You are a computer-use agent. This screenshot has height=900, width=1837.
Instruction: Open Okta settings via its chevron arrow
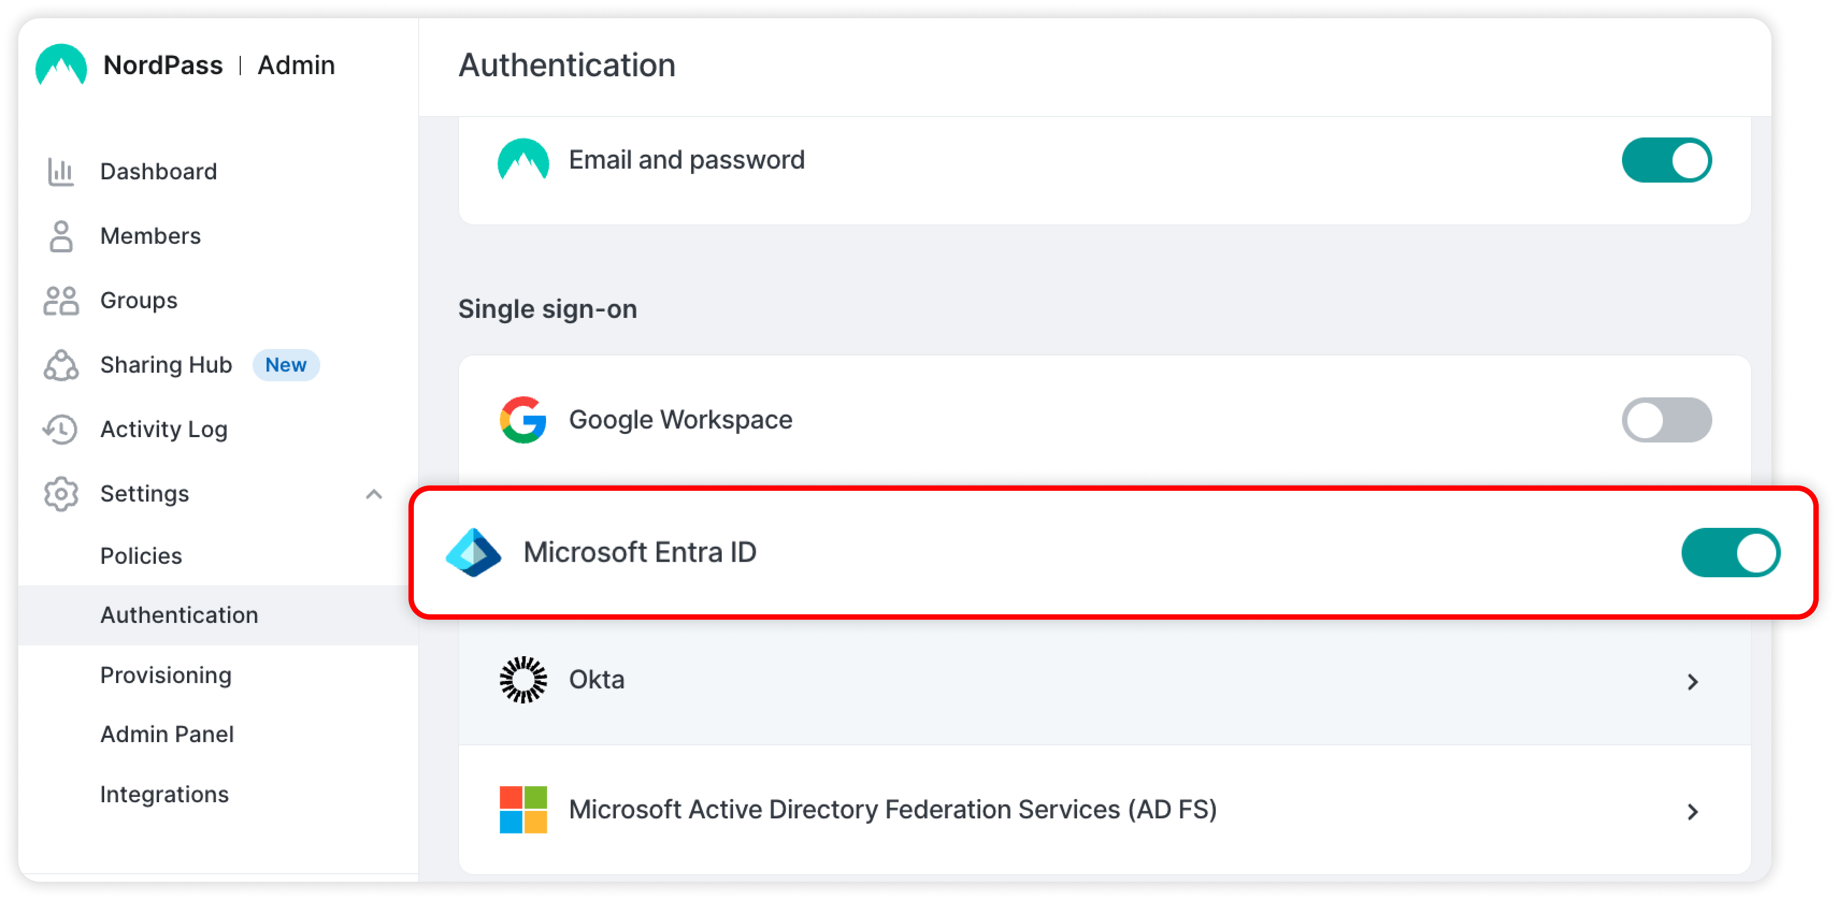pyautogui.click(x=1693, y=682)
